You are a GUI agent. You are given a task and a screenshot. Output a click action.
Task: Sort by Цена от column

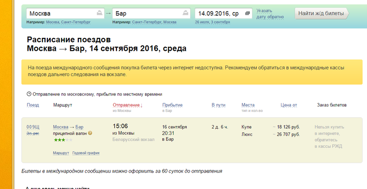tap(288, 105)
